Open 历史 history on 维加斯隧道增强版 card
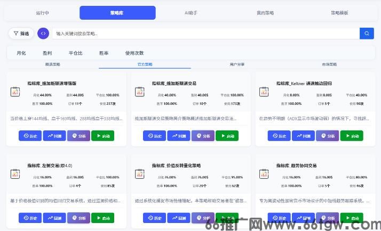This screenshot has height=231, width=381. click(30, 136)
